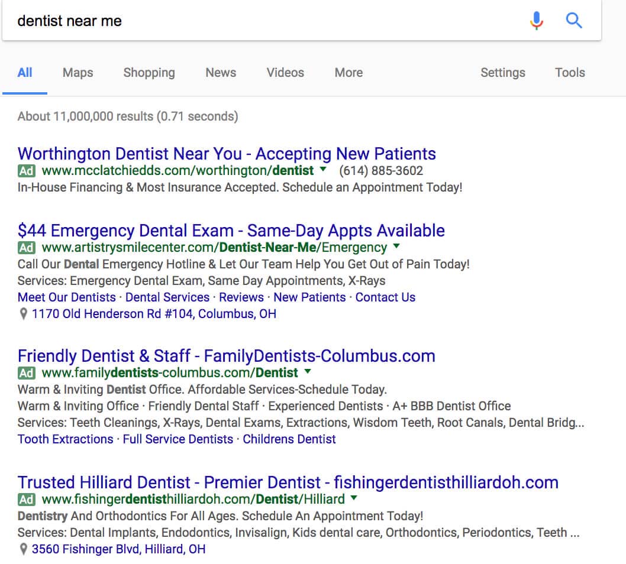
Task: Select the All results tab
Action: (25, 73)
